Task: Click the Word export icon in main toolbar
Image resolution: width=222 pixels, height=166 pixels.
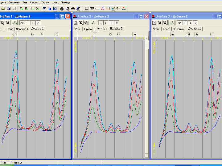Action: coord(78,9)
